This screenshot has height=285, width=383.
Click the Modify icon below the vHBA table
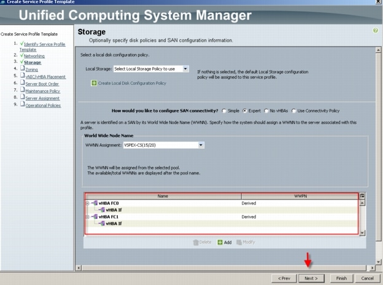239,242
